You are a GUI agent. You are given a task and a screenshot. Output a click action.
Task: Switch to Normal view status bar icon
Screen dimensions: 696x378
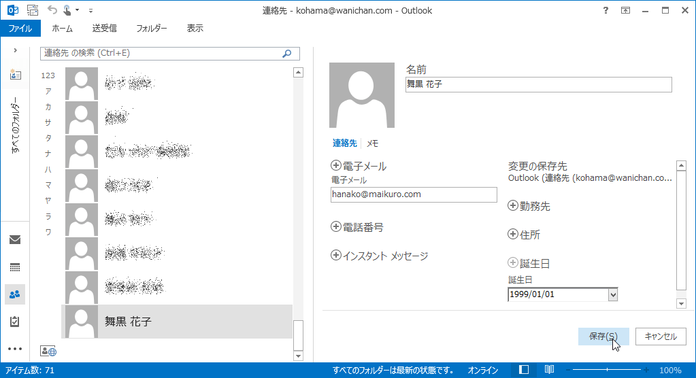pyautogui.click(x=524, y=370)
